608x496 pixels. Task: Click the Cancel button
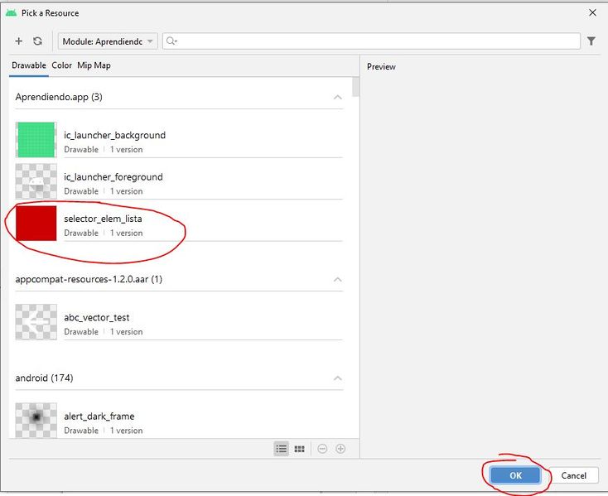coord(573,475)
